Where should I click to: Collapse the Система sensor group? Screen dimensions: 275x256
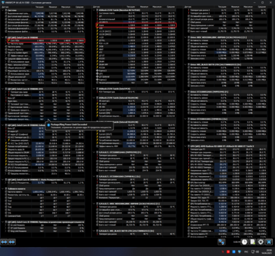coord(3,10)
